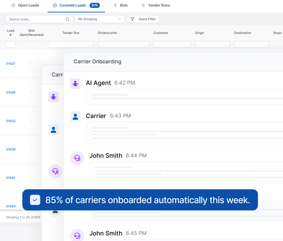
Task: Click the Stops column header
Action: 277,33
